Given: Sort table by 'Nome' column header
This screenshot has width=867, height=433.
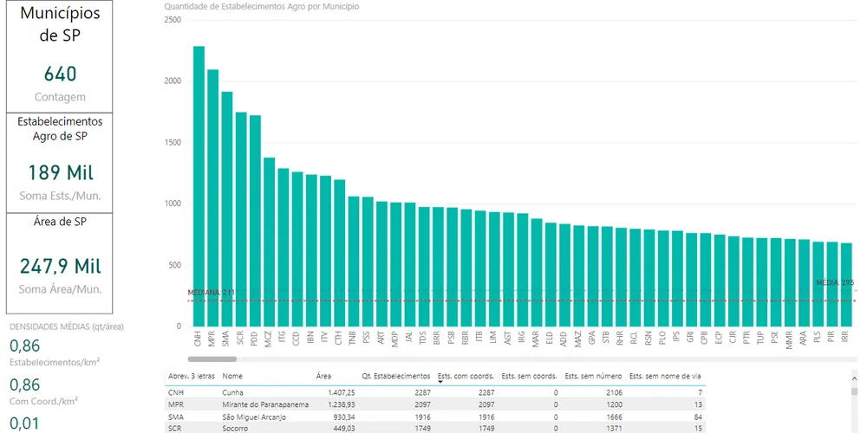Looking at the screenshot, I should point(232,376).
